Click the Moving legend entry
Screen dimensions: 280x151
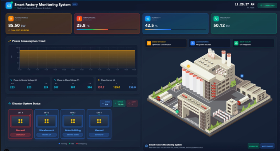63,144
